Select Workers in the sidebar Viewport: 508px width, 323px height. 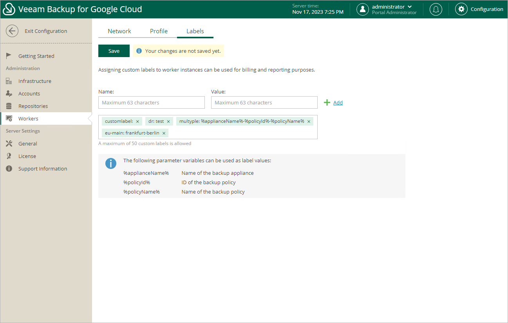pos(46,118)
